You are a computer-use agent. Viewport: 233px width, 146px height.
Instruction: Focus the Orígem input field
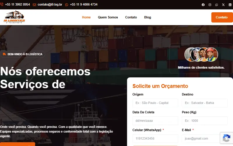pos(155,103)
